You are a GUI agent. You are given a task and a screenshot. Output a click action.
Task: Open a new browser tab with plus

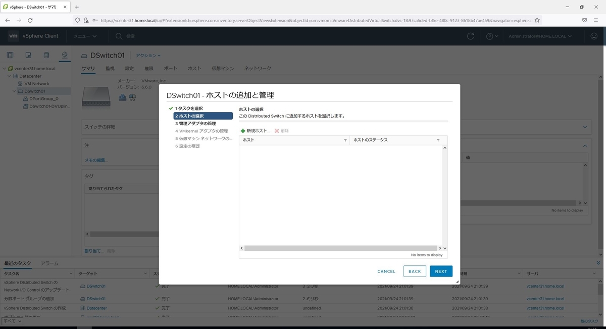[x=77, y=7]
